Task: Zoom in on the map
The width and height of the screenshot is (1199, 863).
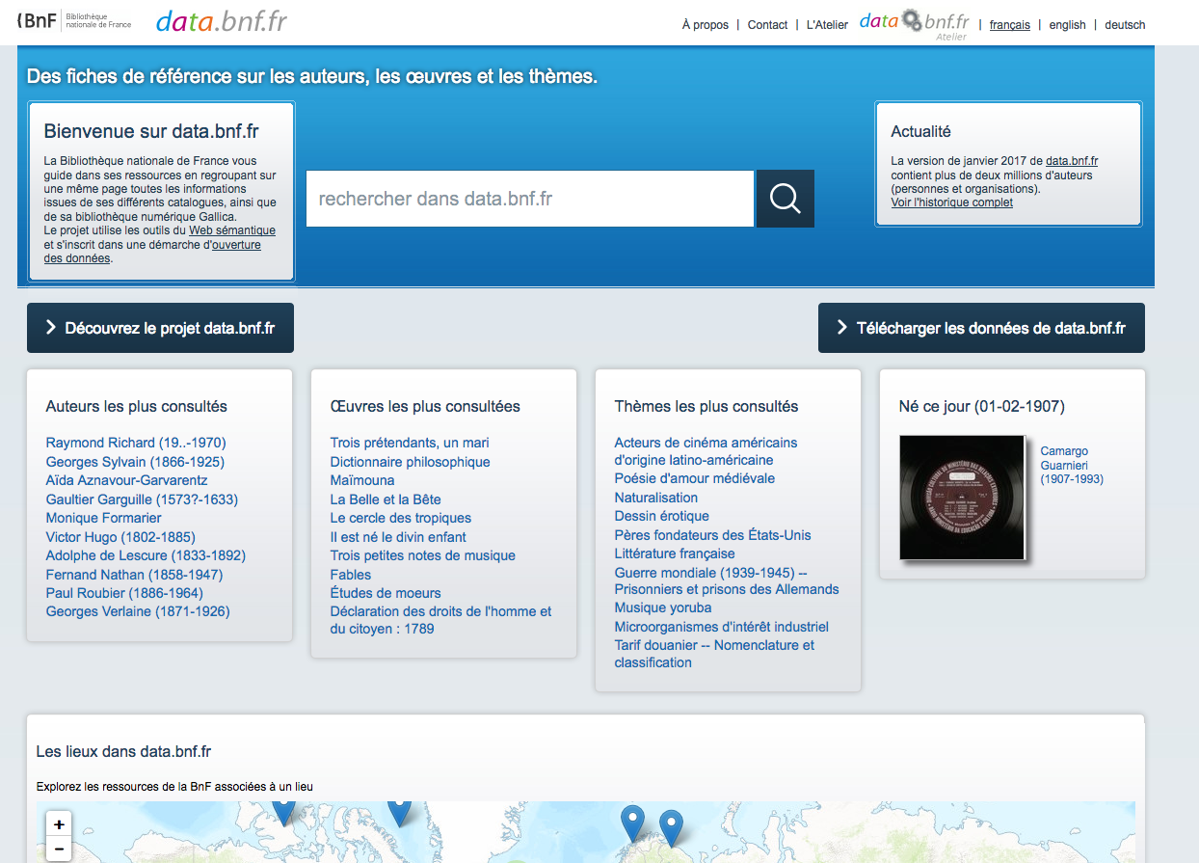Action: tap(59, 824)
